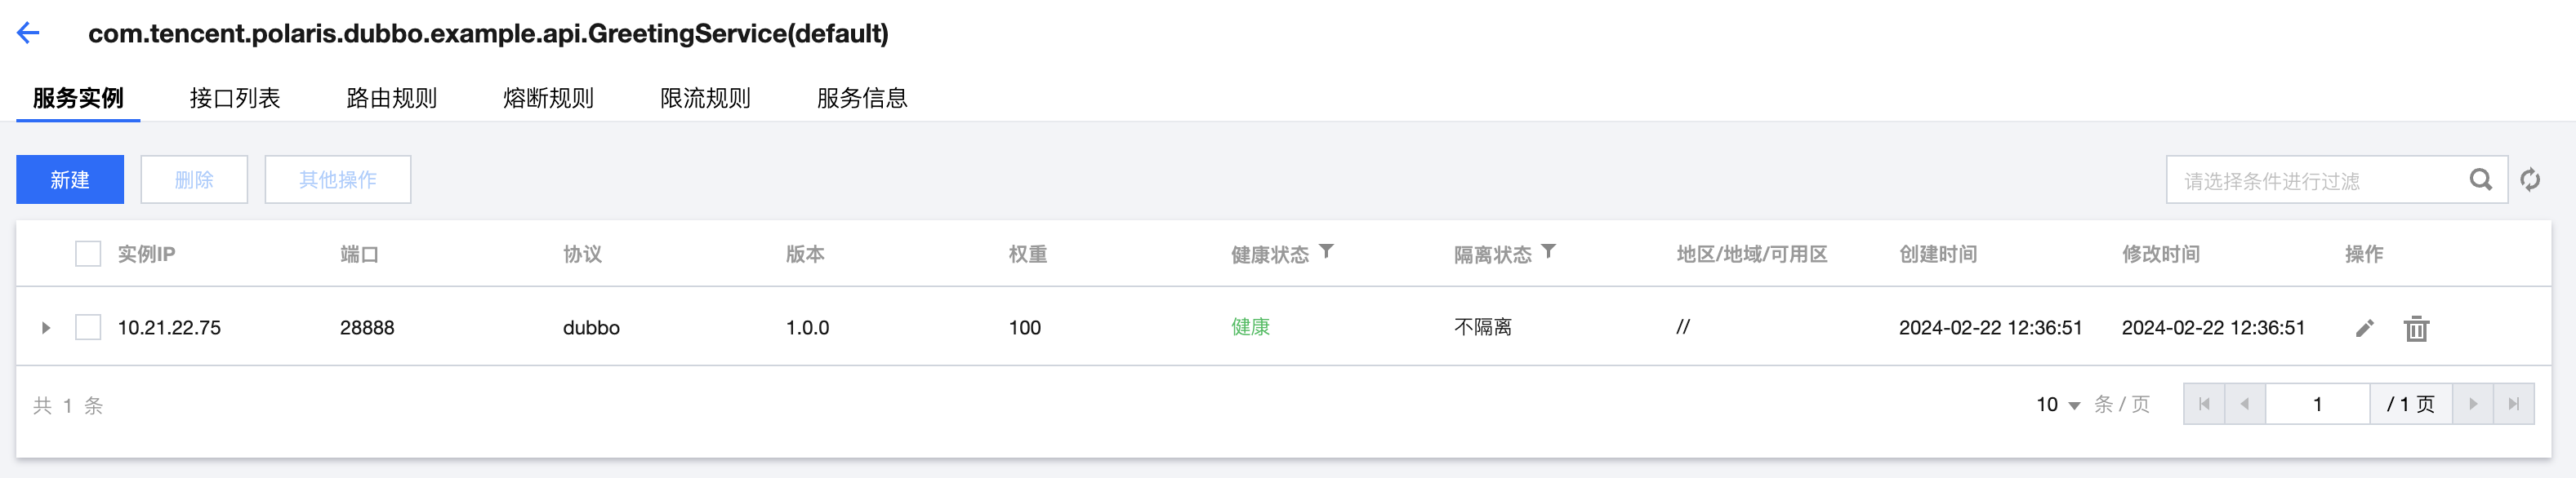The height and width of the screenshot is (478, 2576).
Task: Switch to the 路由规则 tab
Action: pyautogui.click(x=391, y=98)
